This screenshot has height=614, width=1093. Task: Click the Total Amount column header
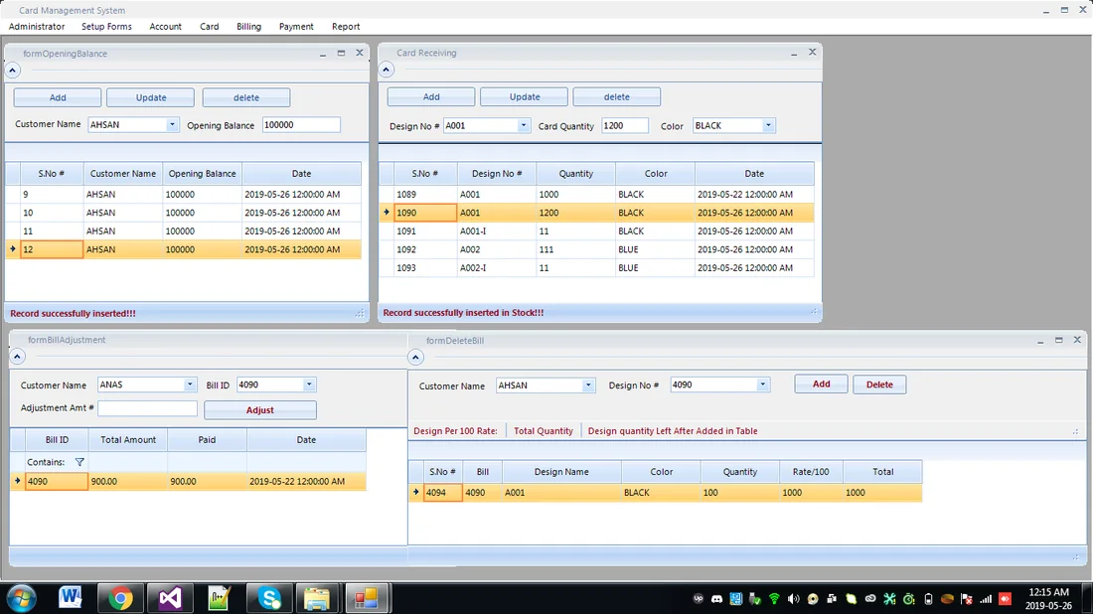(x=128, y=440)
